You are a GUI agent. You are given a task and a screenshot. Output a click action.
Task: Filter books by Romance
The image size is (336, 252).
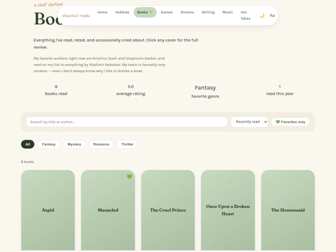101,144
